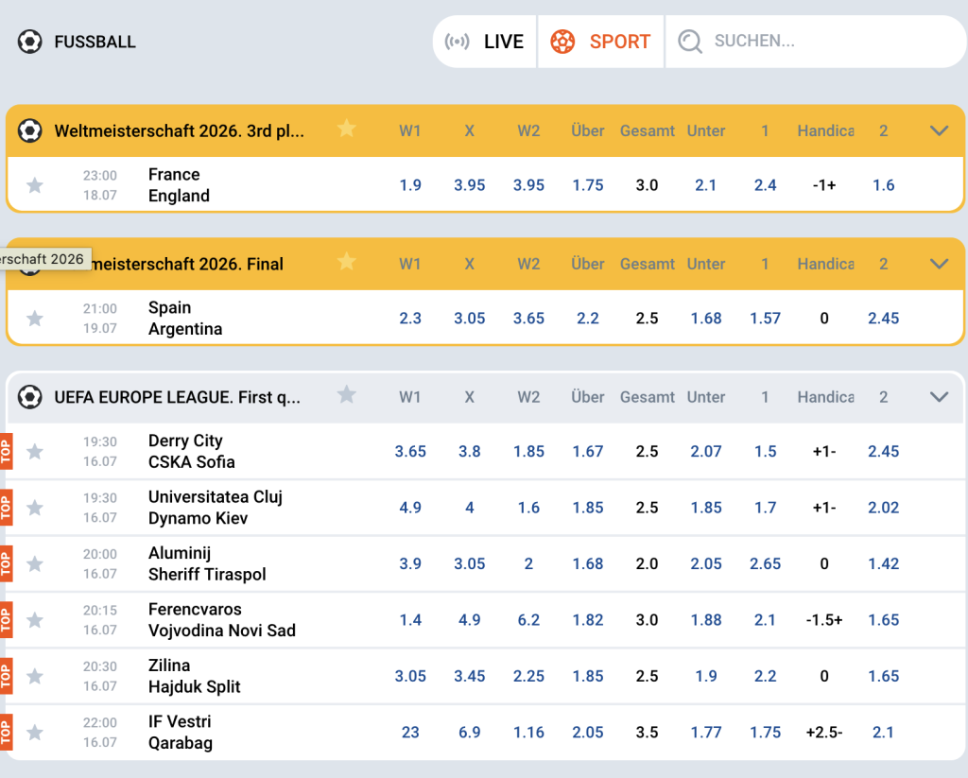
Task: Choose Dynamo Kiev W2 odds 1.6
Action: click(528, 508)
